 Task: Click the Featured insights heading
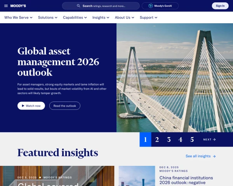point(57,153)
